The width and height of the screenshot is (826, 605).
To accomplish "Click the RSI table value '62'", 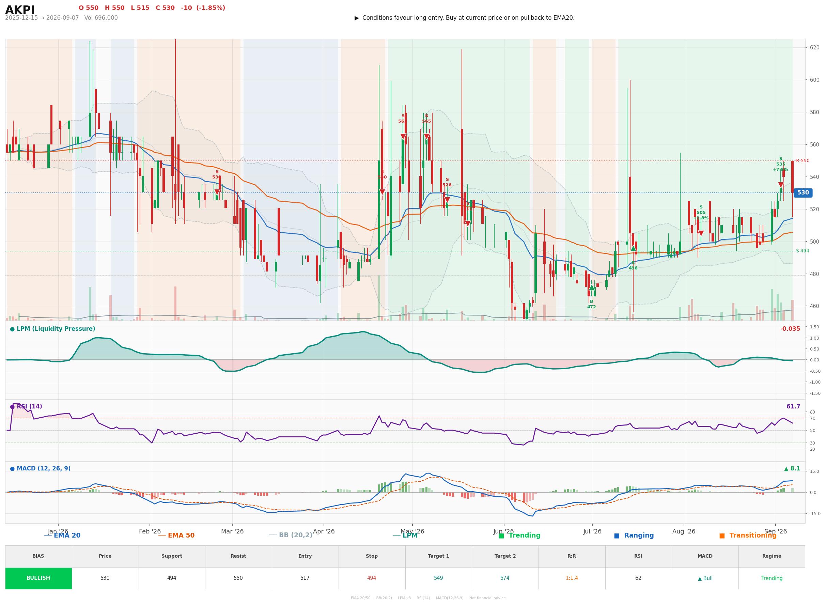I will [638, 578].
